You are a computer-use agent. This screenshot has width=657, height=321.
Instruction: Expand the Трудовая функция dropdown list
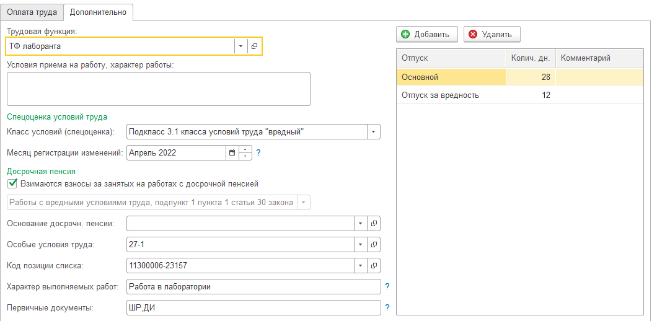point(240,46)
